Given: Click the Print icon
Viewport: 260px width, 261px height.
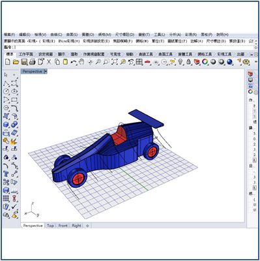Looking at the screenshot, I should [x=33, y=62].
